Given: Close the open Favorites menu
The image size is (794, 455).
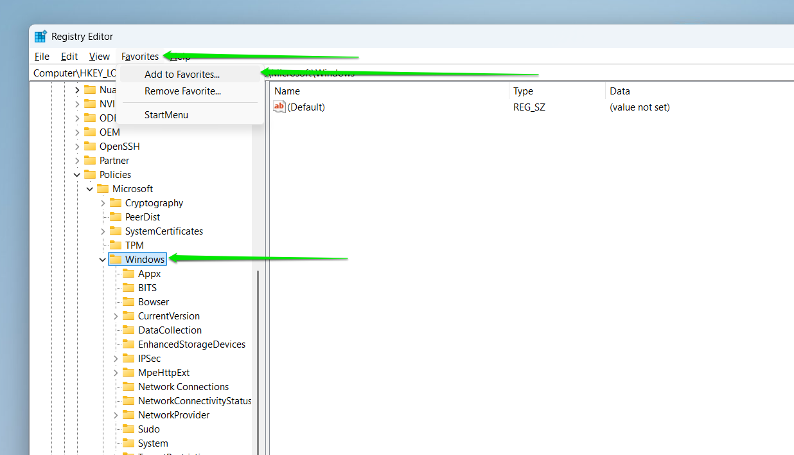Looking at the screenshot, I should pos(140,57).
